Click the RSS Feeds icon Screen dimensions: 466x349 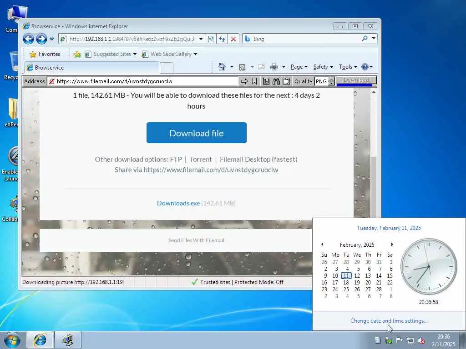tap(242, 67)
